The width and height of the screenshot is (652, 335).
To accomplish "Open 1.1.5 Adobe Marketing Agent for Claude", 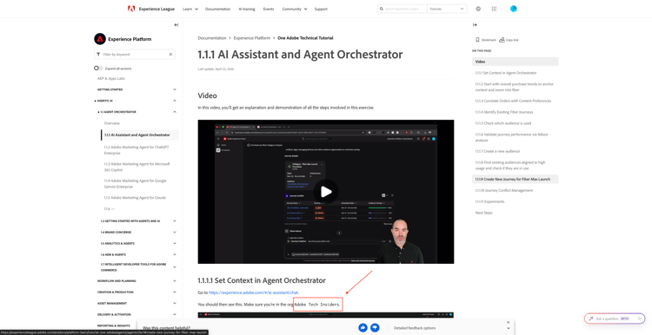I will coord(135,198).
